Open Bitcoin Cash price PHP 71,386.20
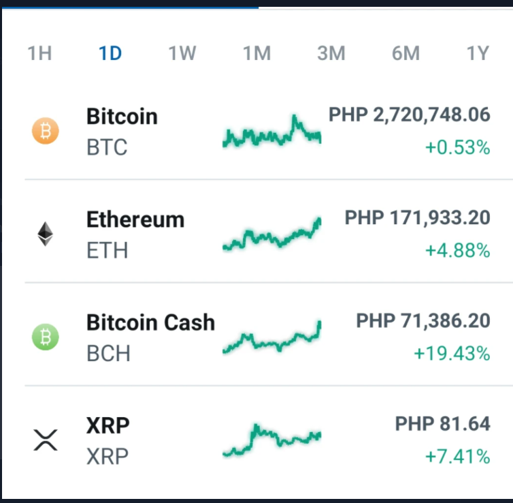The width and height of the screenshot is (513, 503). pyautogui.click(x=423, y=320)
